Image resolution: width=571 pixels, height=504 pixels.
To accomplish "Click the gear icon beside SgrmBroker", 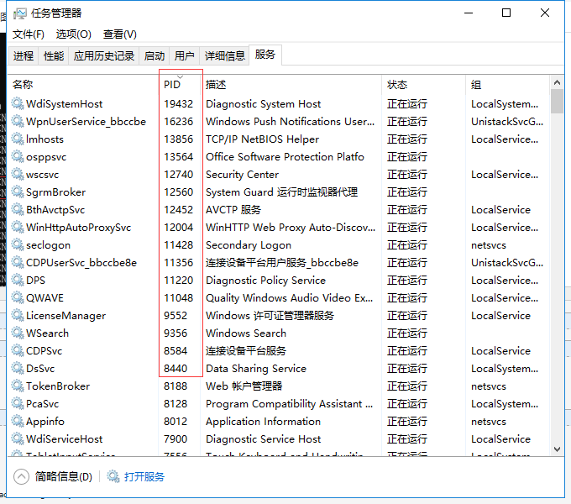I will coord(17,192).
